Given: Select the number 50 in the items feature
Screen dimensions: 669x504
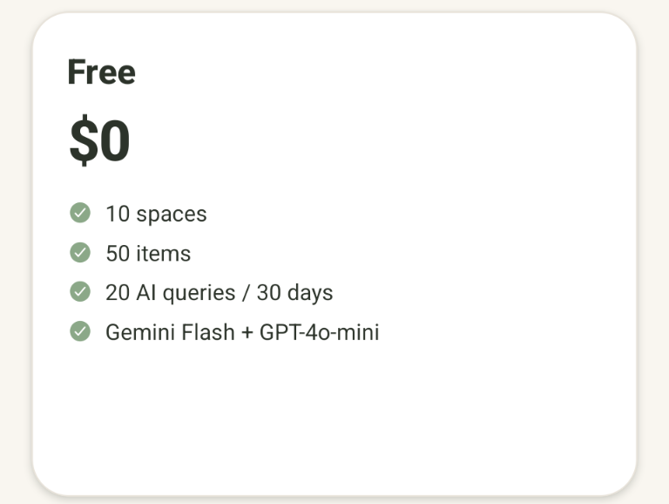Looking at the screenshot, I should 118,254.
